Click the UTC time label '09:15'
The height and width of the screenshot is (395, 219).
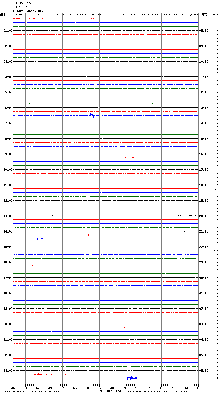click(x=204, y=46)
